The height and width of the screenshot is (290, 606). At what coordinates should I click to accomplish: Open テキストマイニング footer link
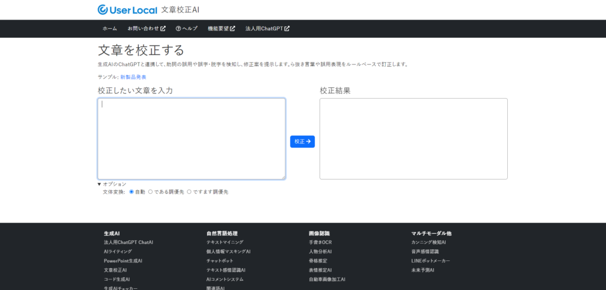[x=225, y=242]
